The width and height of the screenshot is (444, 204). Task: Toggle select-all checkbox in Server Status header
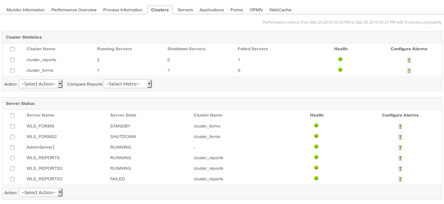pos(12,116)
